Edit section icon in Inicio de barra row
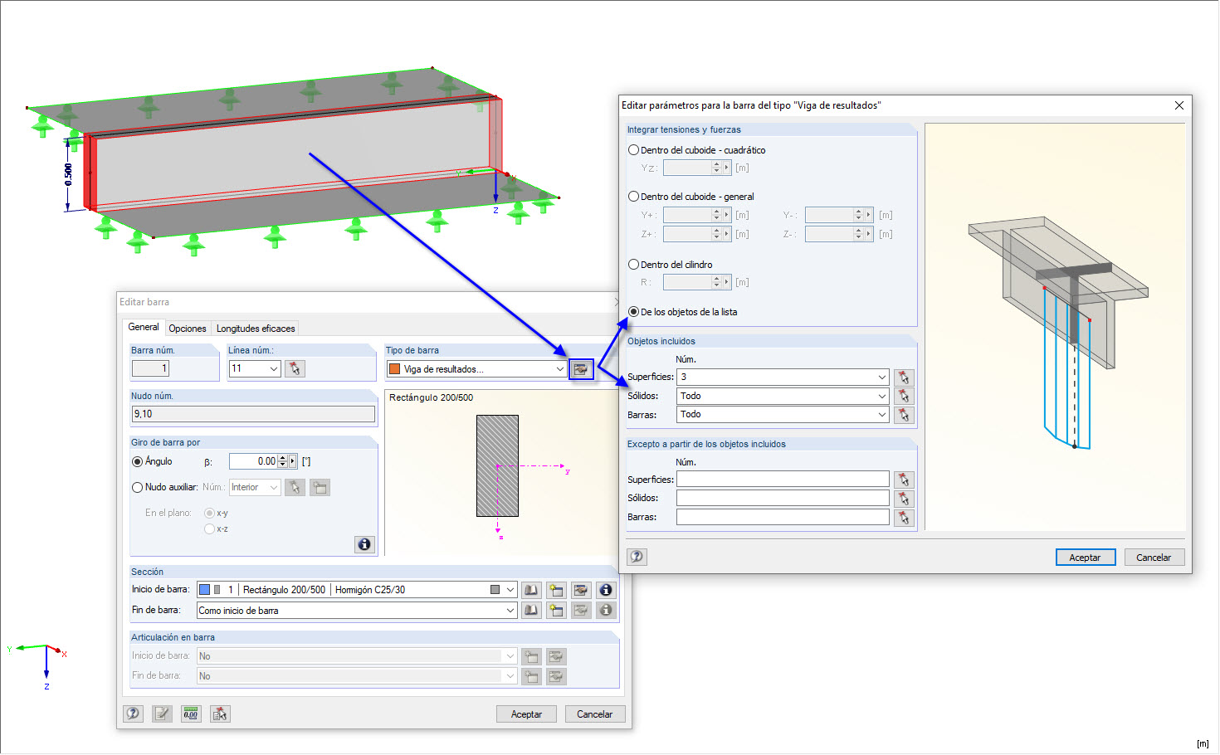This screenshot has width=1220, height=755. coord(581,590)
